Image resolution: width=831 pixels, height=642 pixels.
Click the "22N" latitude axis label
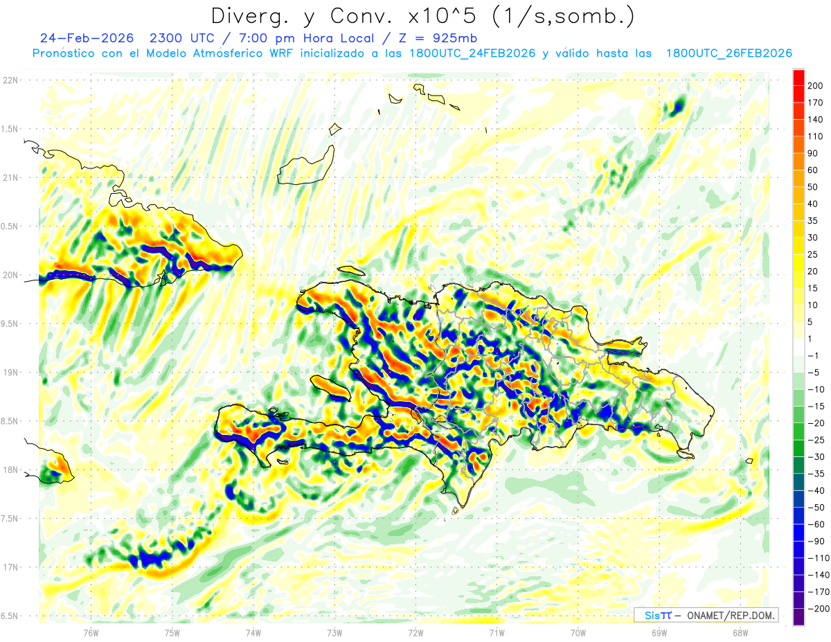(11, 80)
